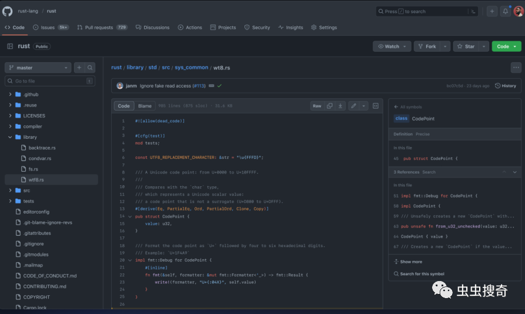Click the search icon in file tree header
525x314 pixels.
pyautogui.click(x=90, y=68)
